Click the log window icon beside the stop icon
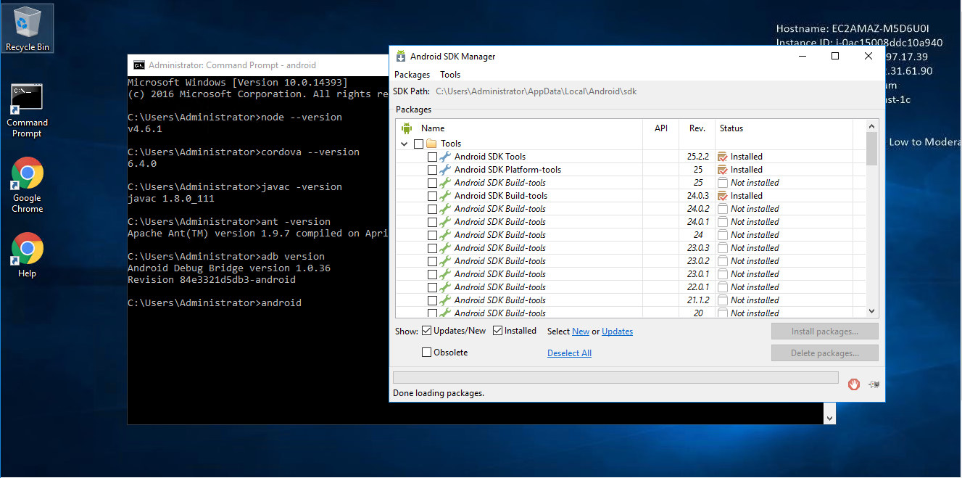Screen dimensions: 962x478 click(874, 384)
